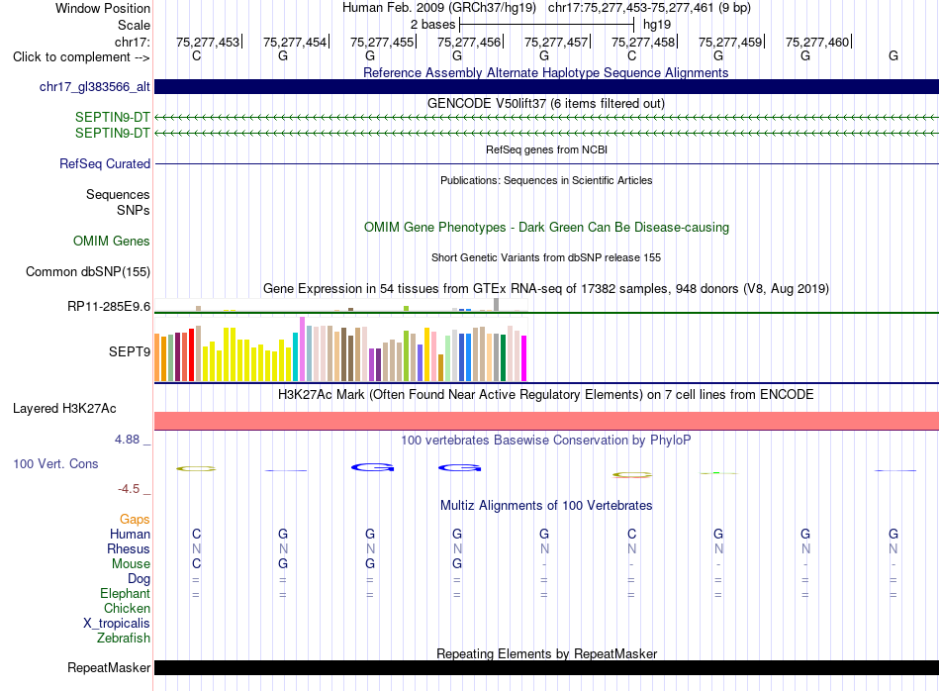Open the H3K27Ac Mark ENCODE track title
Screen dimensions: 940x691
[546, 395]
